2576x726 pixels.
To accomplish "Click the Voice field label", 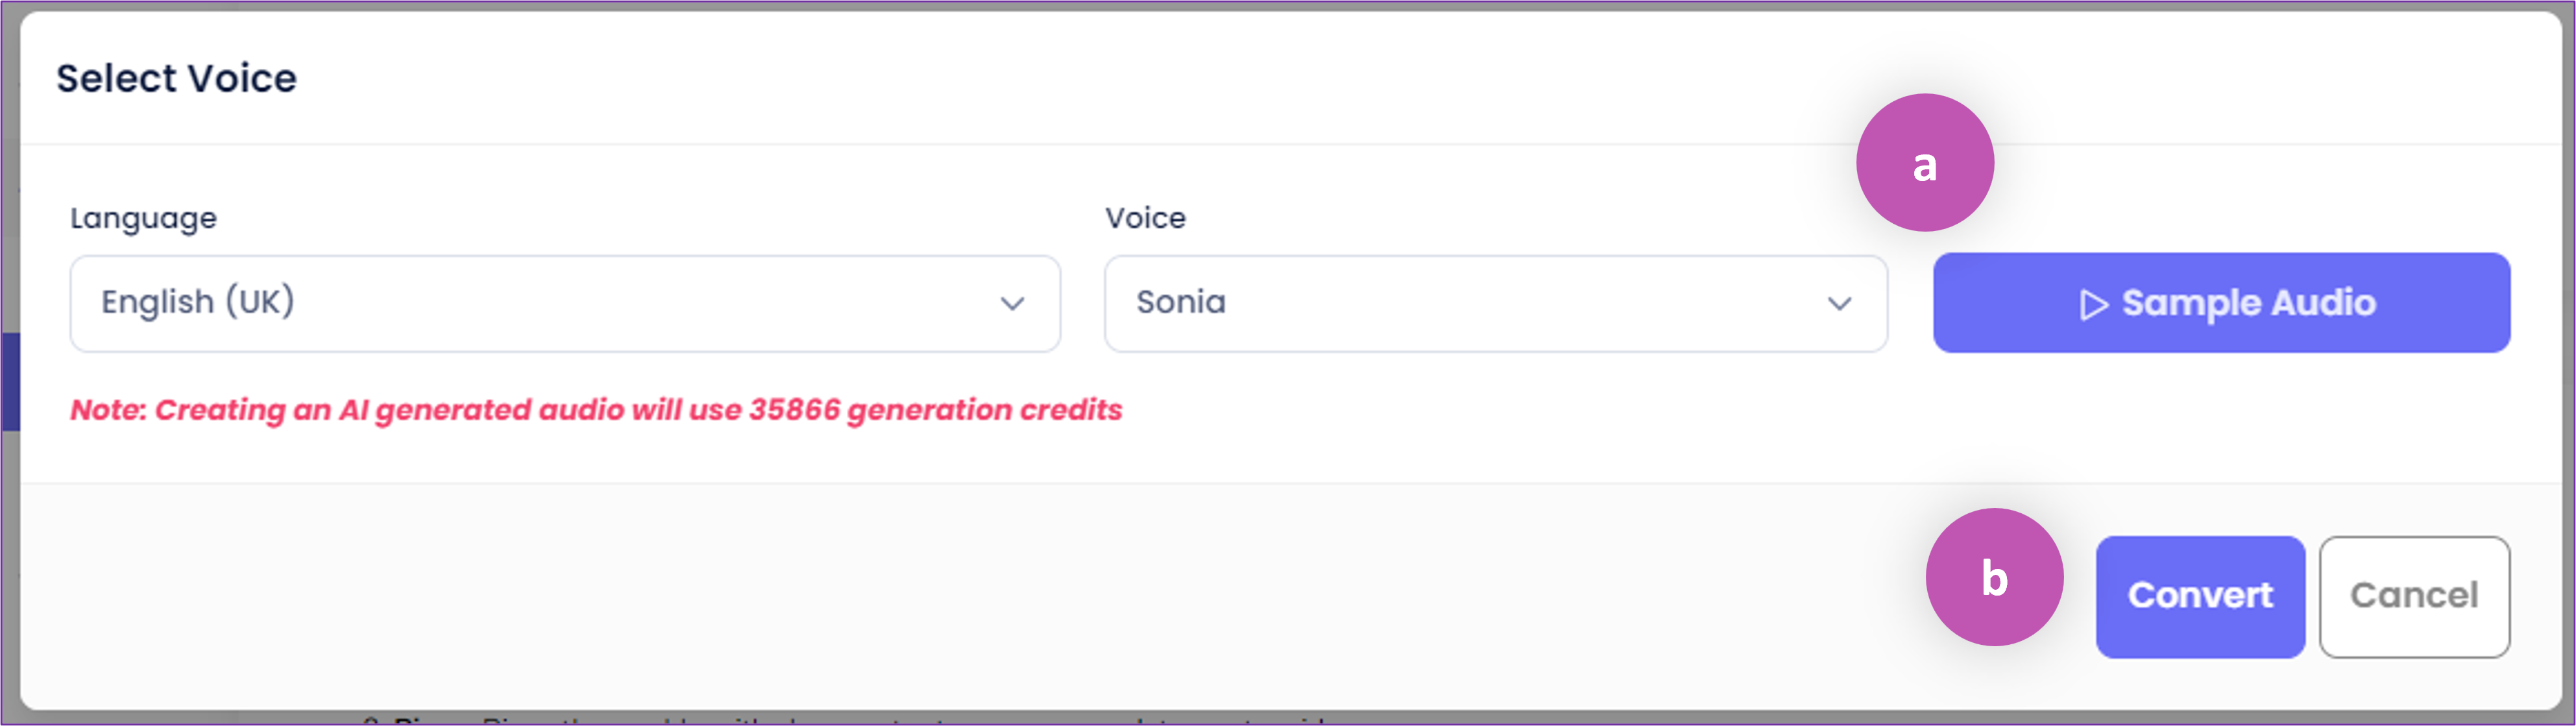I will click(1145, 217).
